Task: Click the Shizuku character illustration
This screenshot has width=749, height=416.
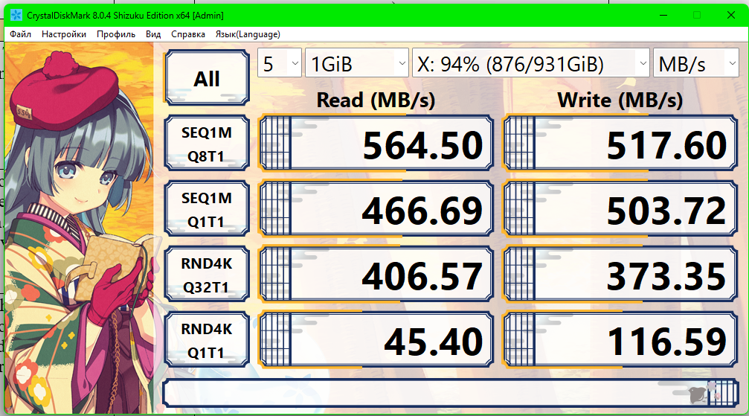Action: (x=80, y=228)
